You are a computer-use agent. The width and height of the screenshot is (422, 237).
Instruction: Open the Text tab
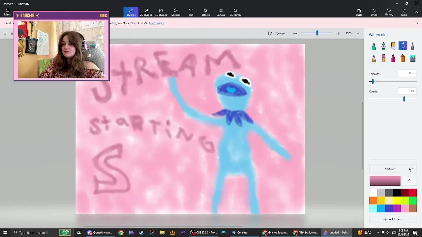pyautogui.click(x=191, y=12)
